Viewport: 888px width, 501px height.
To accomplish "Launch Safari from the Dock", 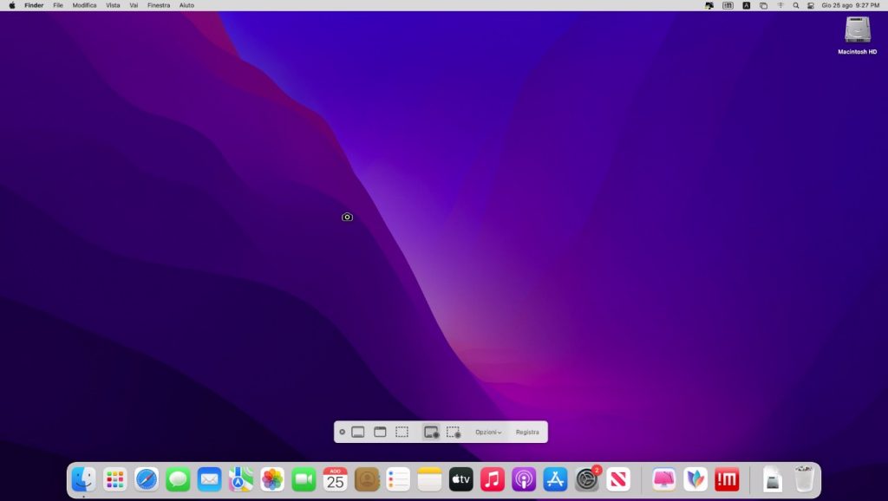I will tap(147, 479).
